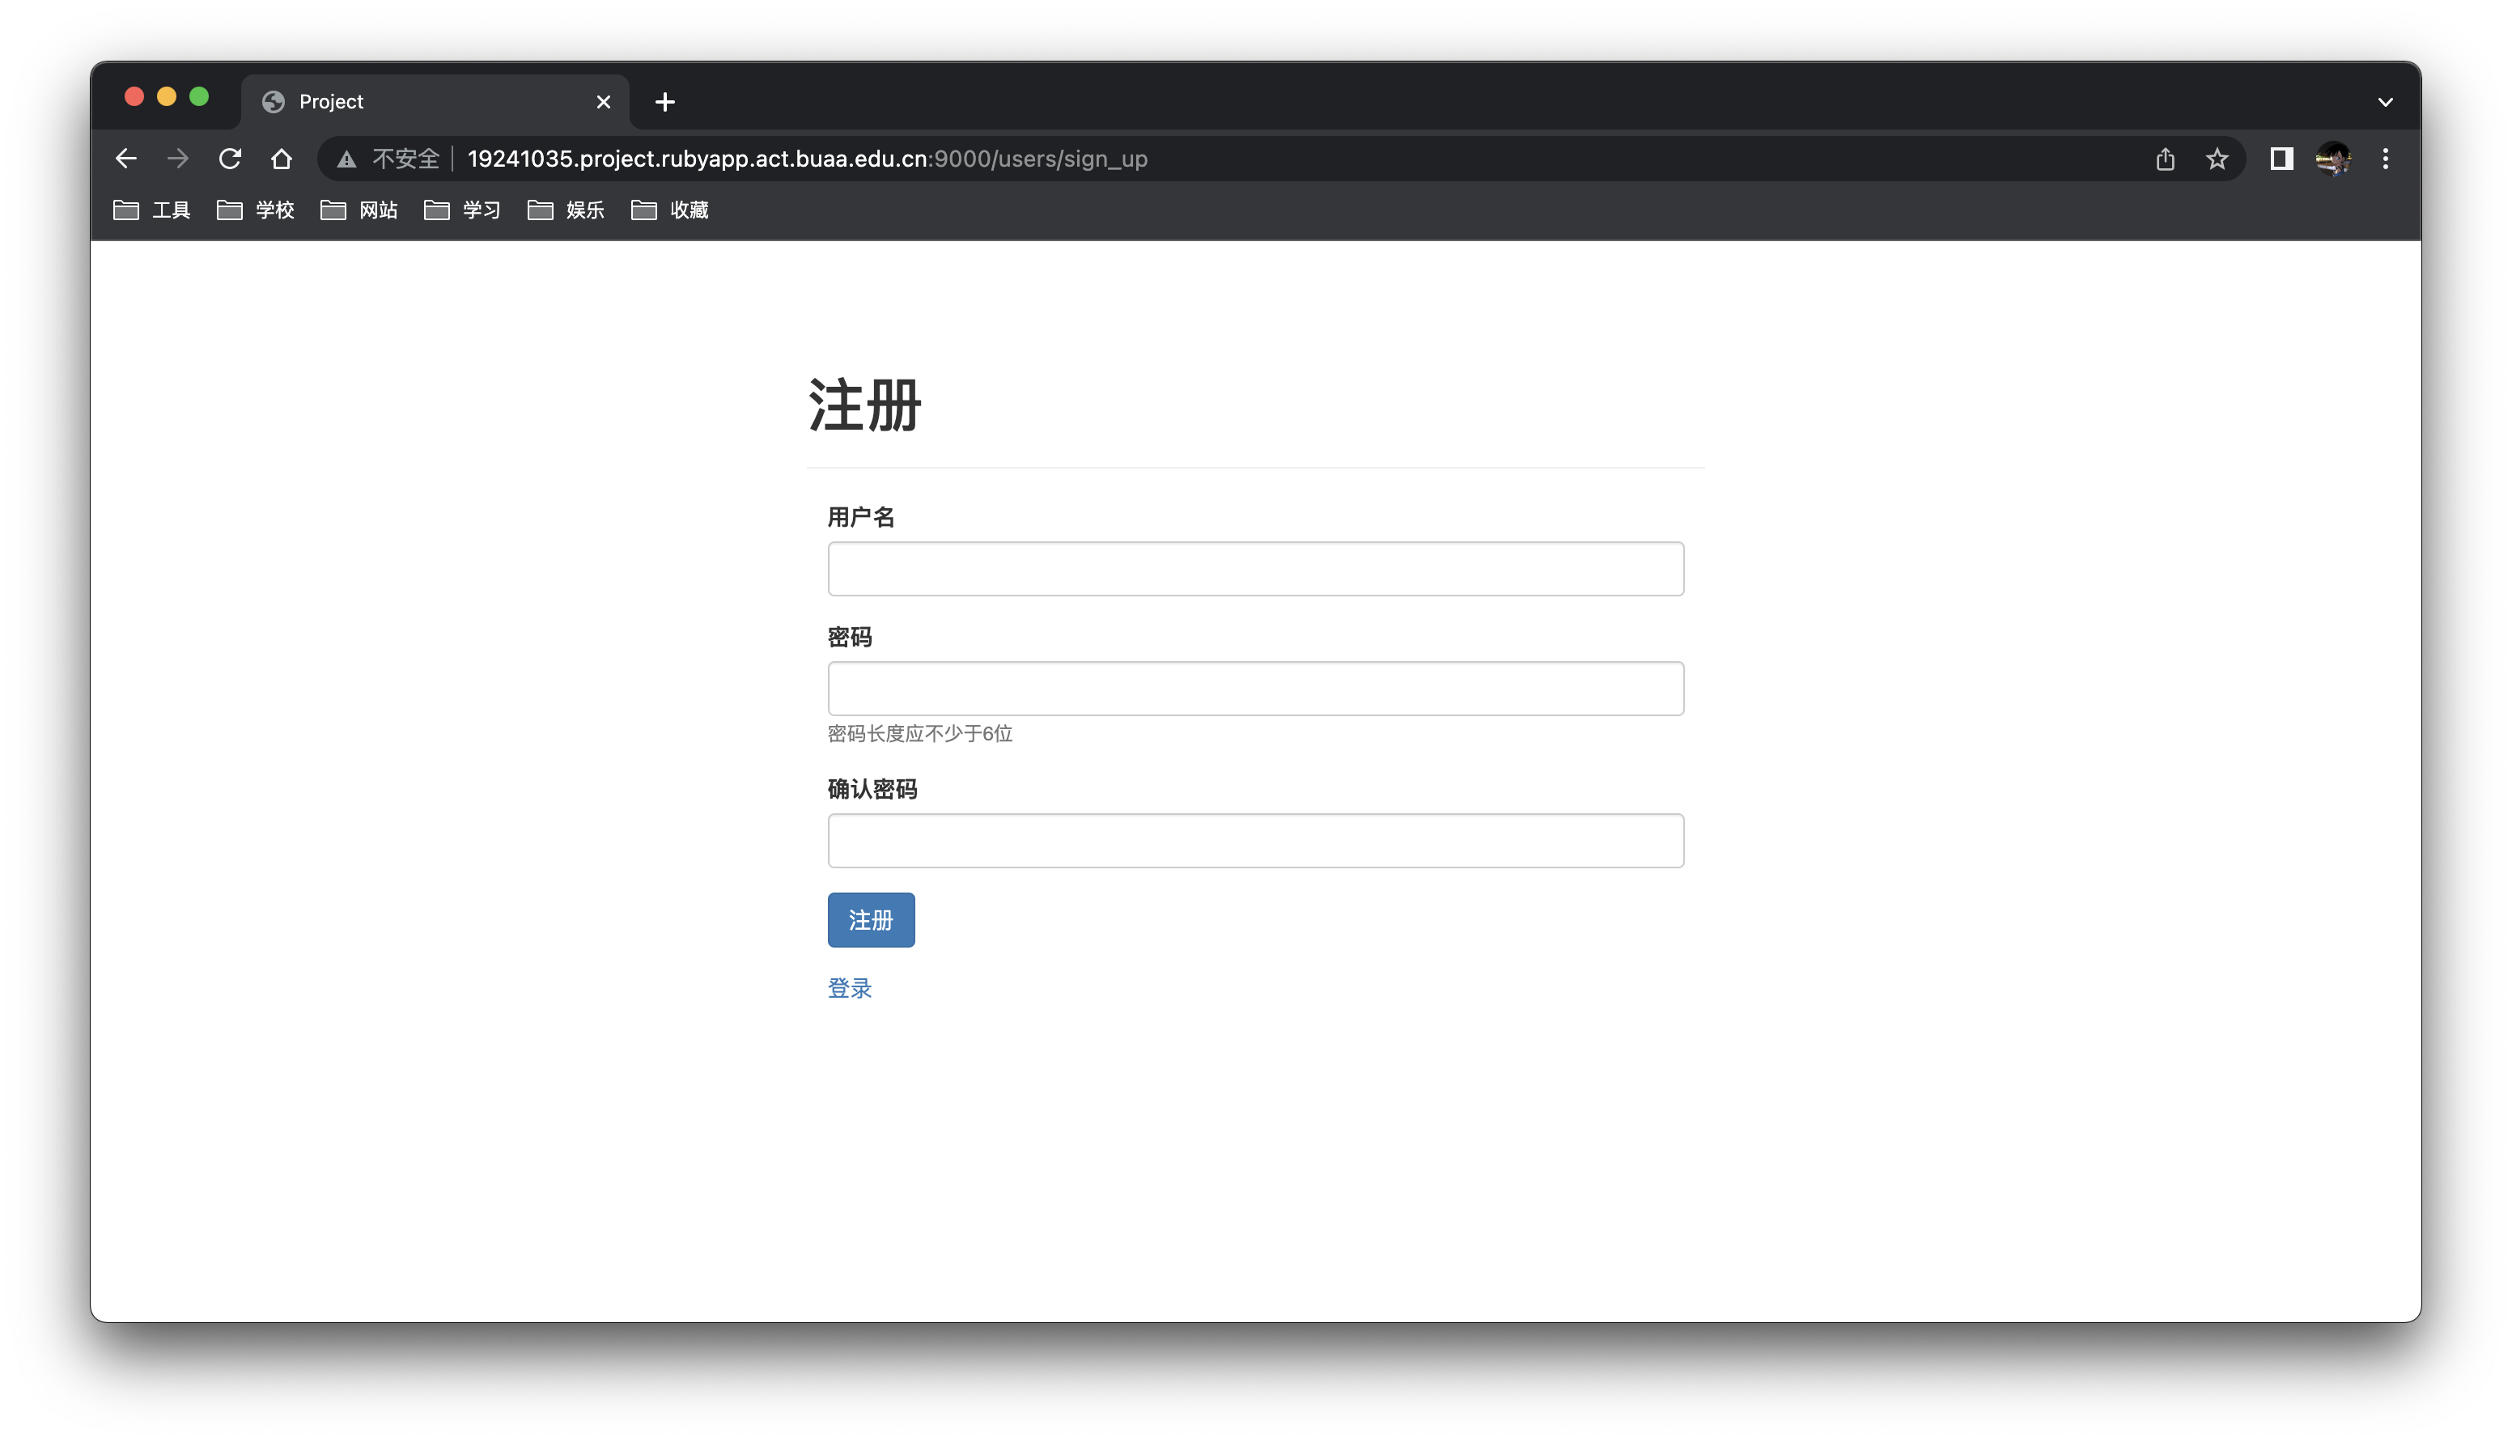Focus the address bar URL
The width and height of the screenshot is (2512, 1442).
coord(807,159)
